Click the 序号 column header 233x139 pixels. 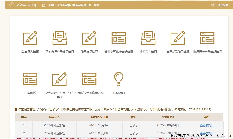click(x=24, y=117)
